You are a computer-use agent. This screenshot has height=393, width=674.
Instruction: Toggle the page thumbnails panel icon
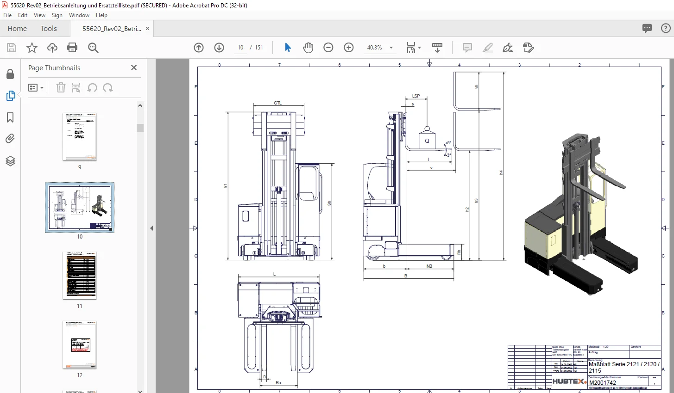pyautogui.click(x=10, y=96)
